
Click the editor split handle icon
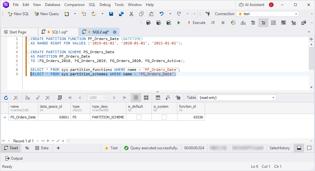click(x=311, y=39)
